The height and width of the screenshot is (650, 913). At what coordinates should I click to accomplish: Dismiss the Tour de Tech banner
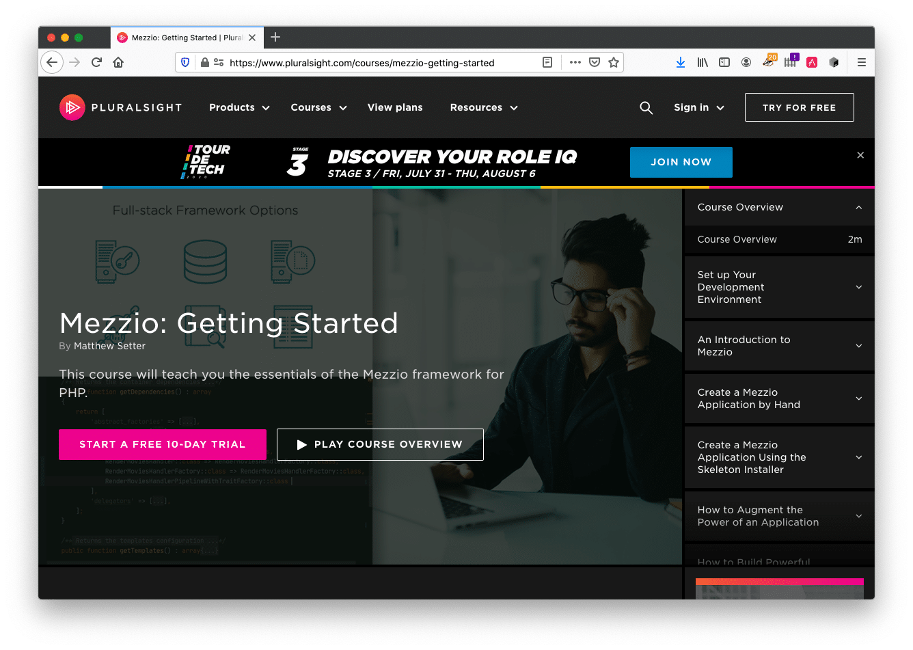[860, 155]
